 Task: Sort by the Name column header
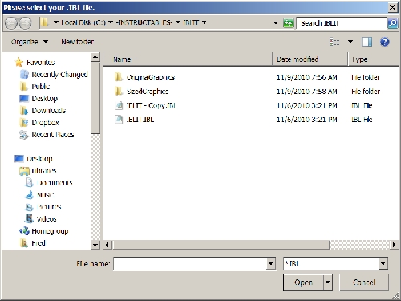[187, 59]
